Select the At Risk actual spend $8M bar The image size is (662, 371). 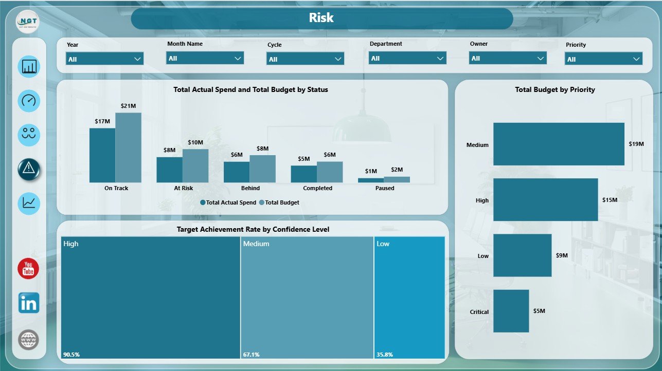(x=170, y=170)
